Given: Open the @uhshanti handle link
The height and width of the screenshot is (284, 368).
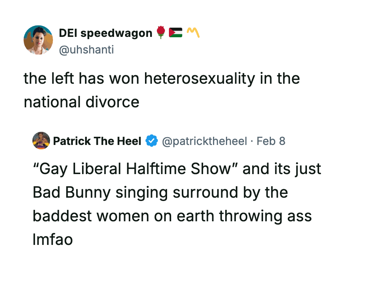Looking at the screenshot, I should [x=86, y=49].
